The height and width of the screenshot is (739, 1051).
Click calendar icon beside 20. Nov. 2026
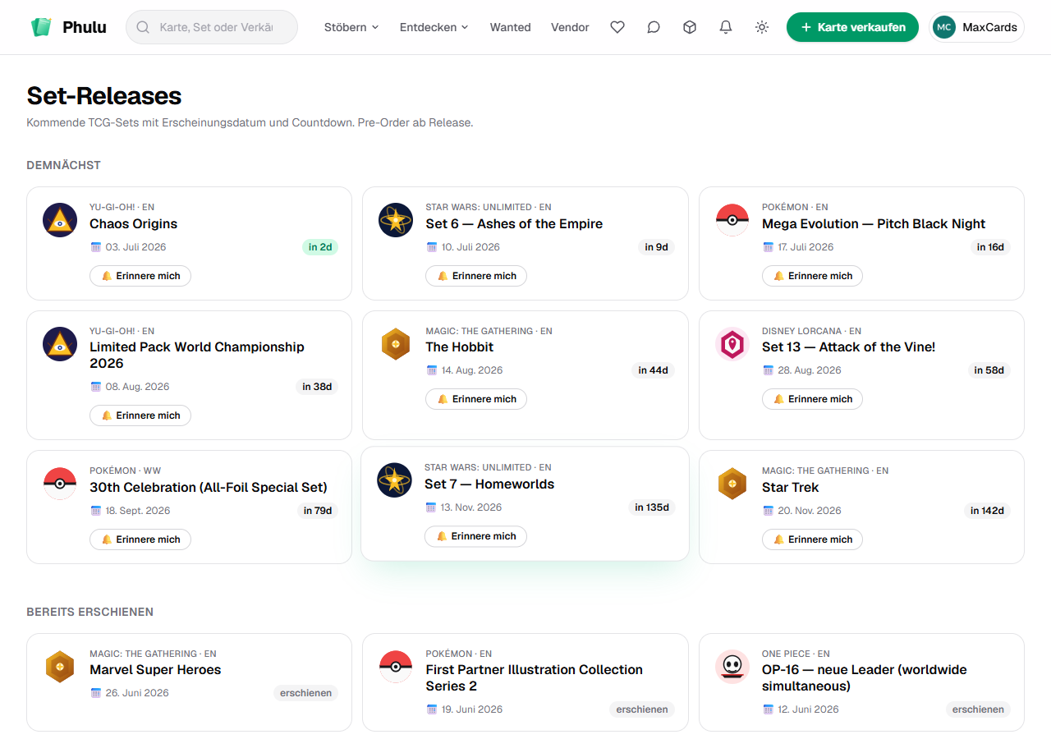(768, 511)
